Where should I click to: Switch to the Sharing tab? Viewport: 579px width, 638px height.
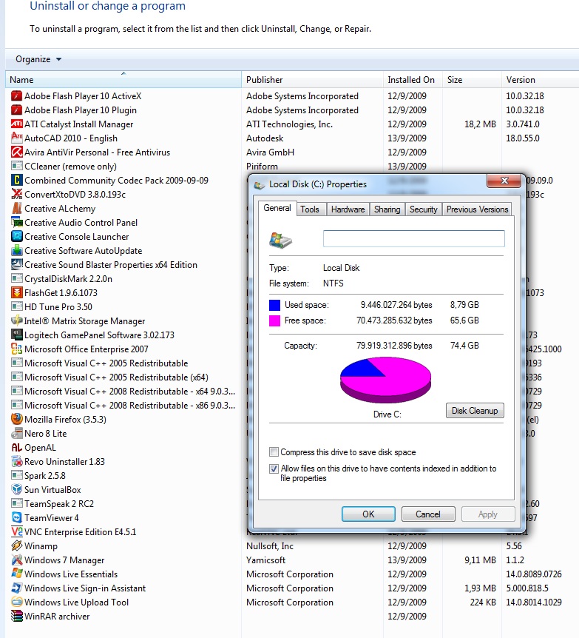click(x=387, y=209)
